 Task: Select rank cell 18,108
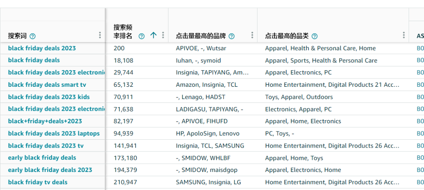[x=123, y=60]
